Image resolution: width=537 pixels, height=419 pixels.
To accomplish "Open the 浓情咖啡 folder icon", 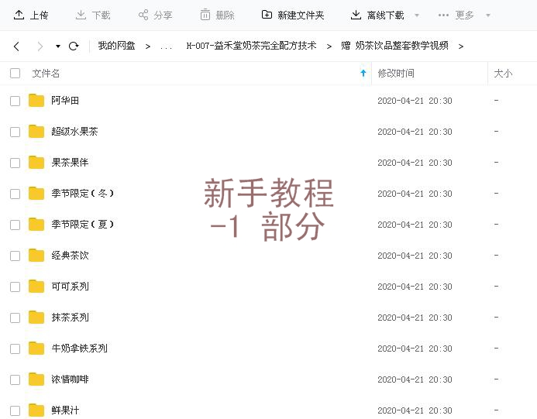I will coord(36,379).
